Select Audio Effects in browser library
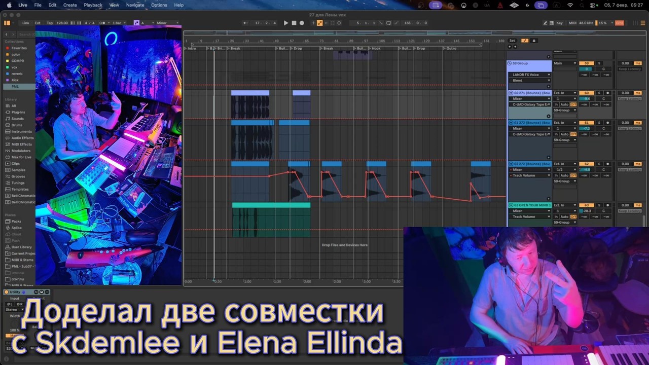 pyautogui.click(x=22, y=138)
